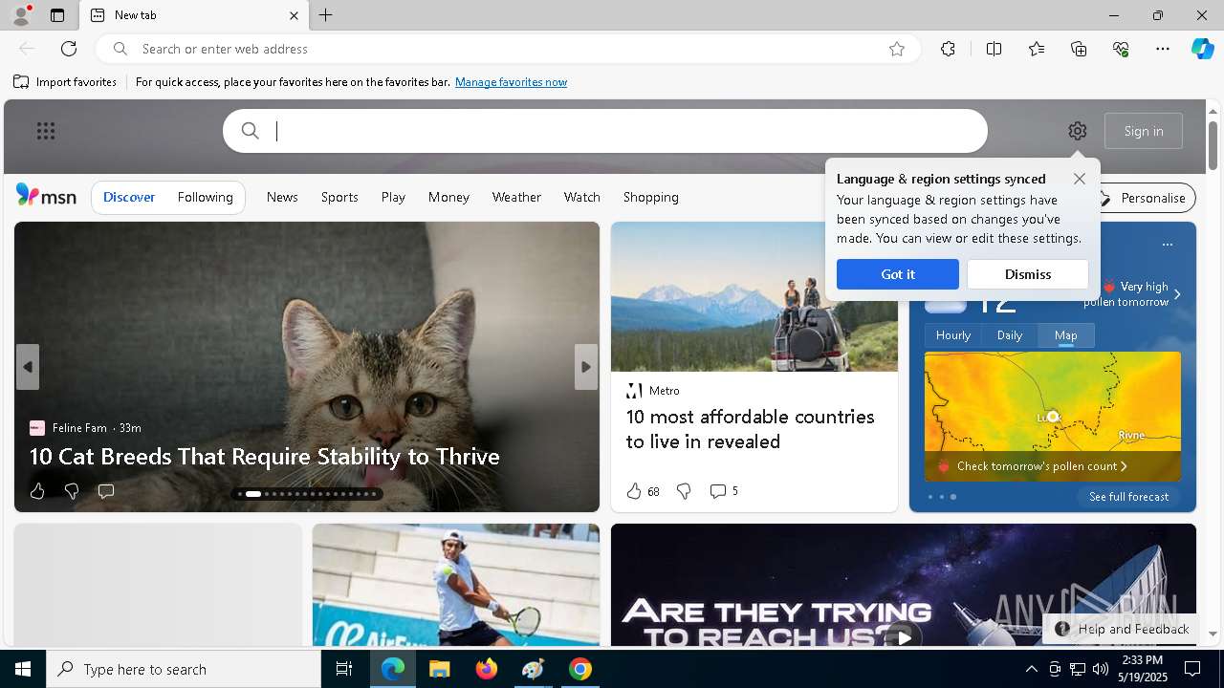
Task: Select the Hourly weather tab
Action: [953, 335]
